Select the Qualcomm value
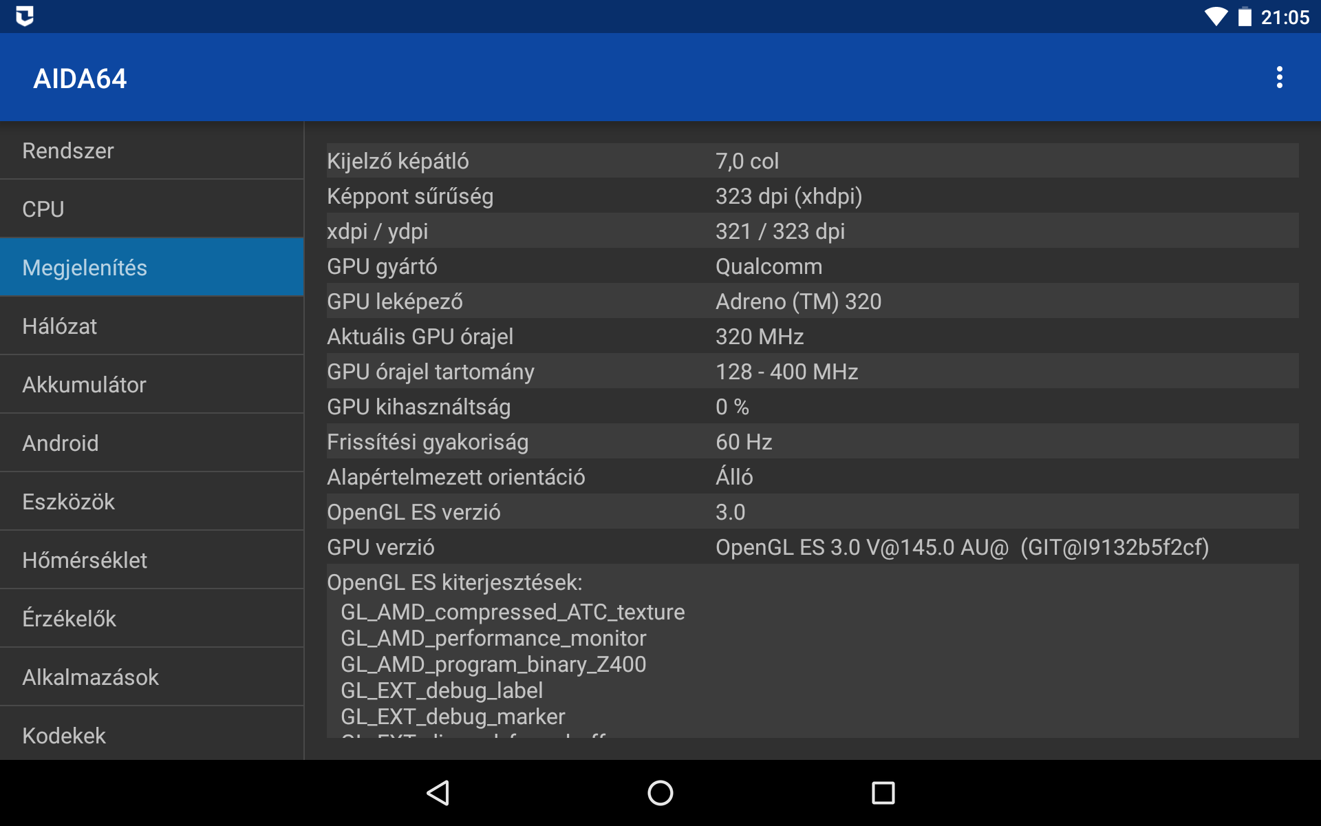 tap(769, 266)
